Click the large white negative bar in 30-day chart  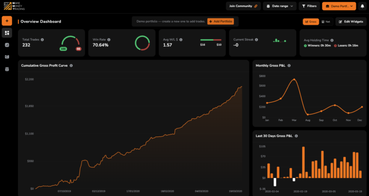(x=275, y=182)
